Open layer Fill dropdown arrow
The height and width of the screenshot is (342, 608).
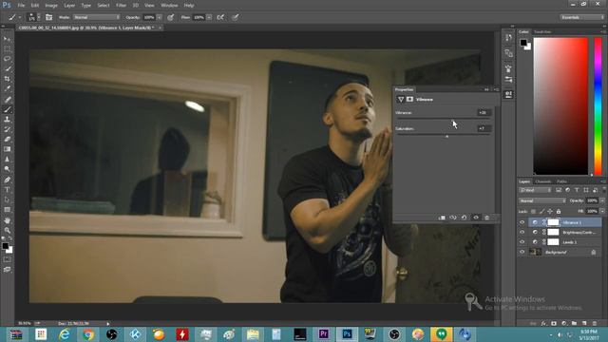(602, 211)
